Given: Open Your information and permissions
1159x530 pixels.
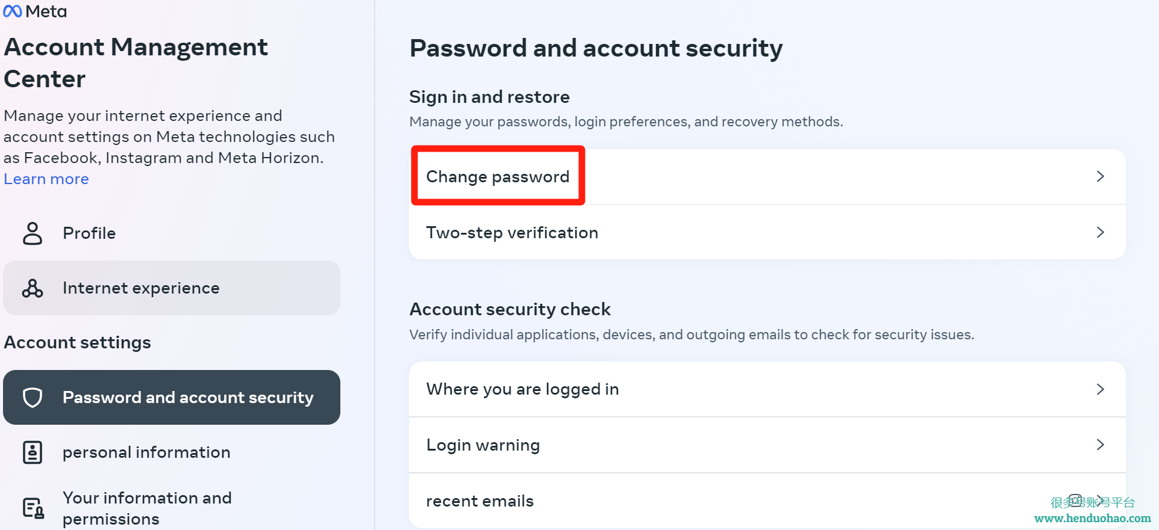Looking at the screenshot, I should [172, 508].
